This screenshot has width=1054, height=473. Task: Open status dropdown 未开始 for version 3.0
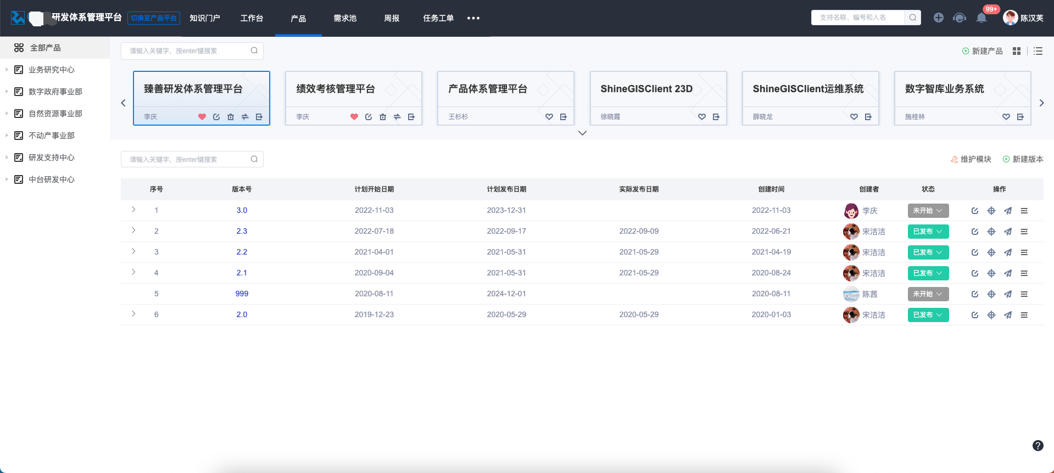928,211
